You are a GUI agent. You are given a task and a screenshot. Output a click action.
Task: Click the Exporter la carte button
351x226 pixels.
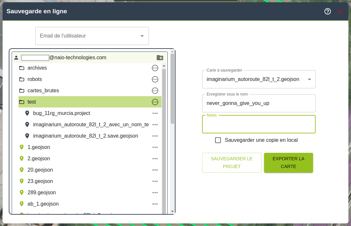point(288,163)
